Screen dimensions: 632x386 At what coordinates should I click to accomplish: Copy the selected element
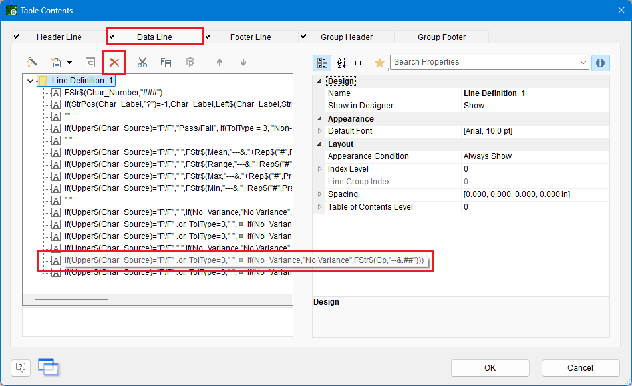point(166,62)
